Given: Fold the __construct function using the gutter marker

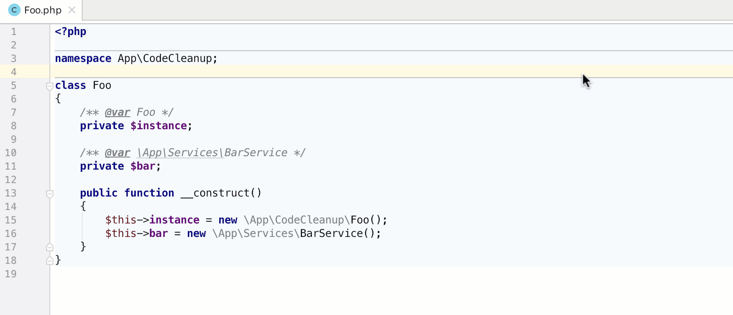Looking at the screenshot, I should click(50, 194).
